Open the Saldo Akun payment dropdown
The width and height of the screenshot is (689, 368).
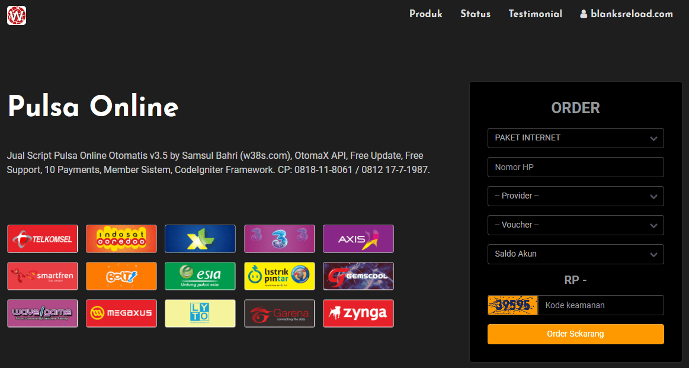click(576, 254)
